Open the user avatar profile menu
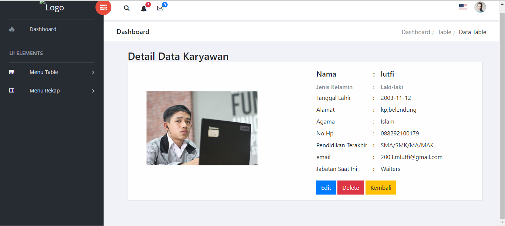This screenshot has width=505, height=226. (480, 7)
